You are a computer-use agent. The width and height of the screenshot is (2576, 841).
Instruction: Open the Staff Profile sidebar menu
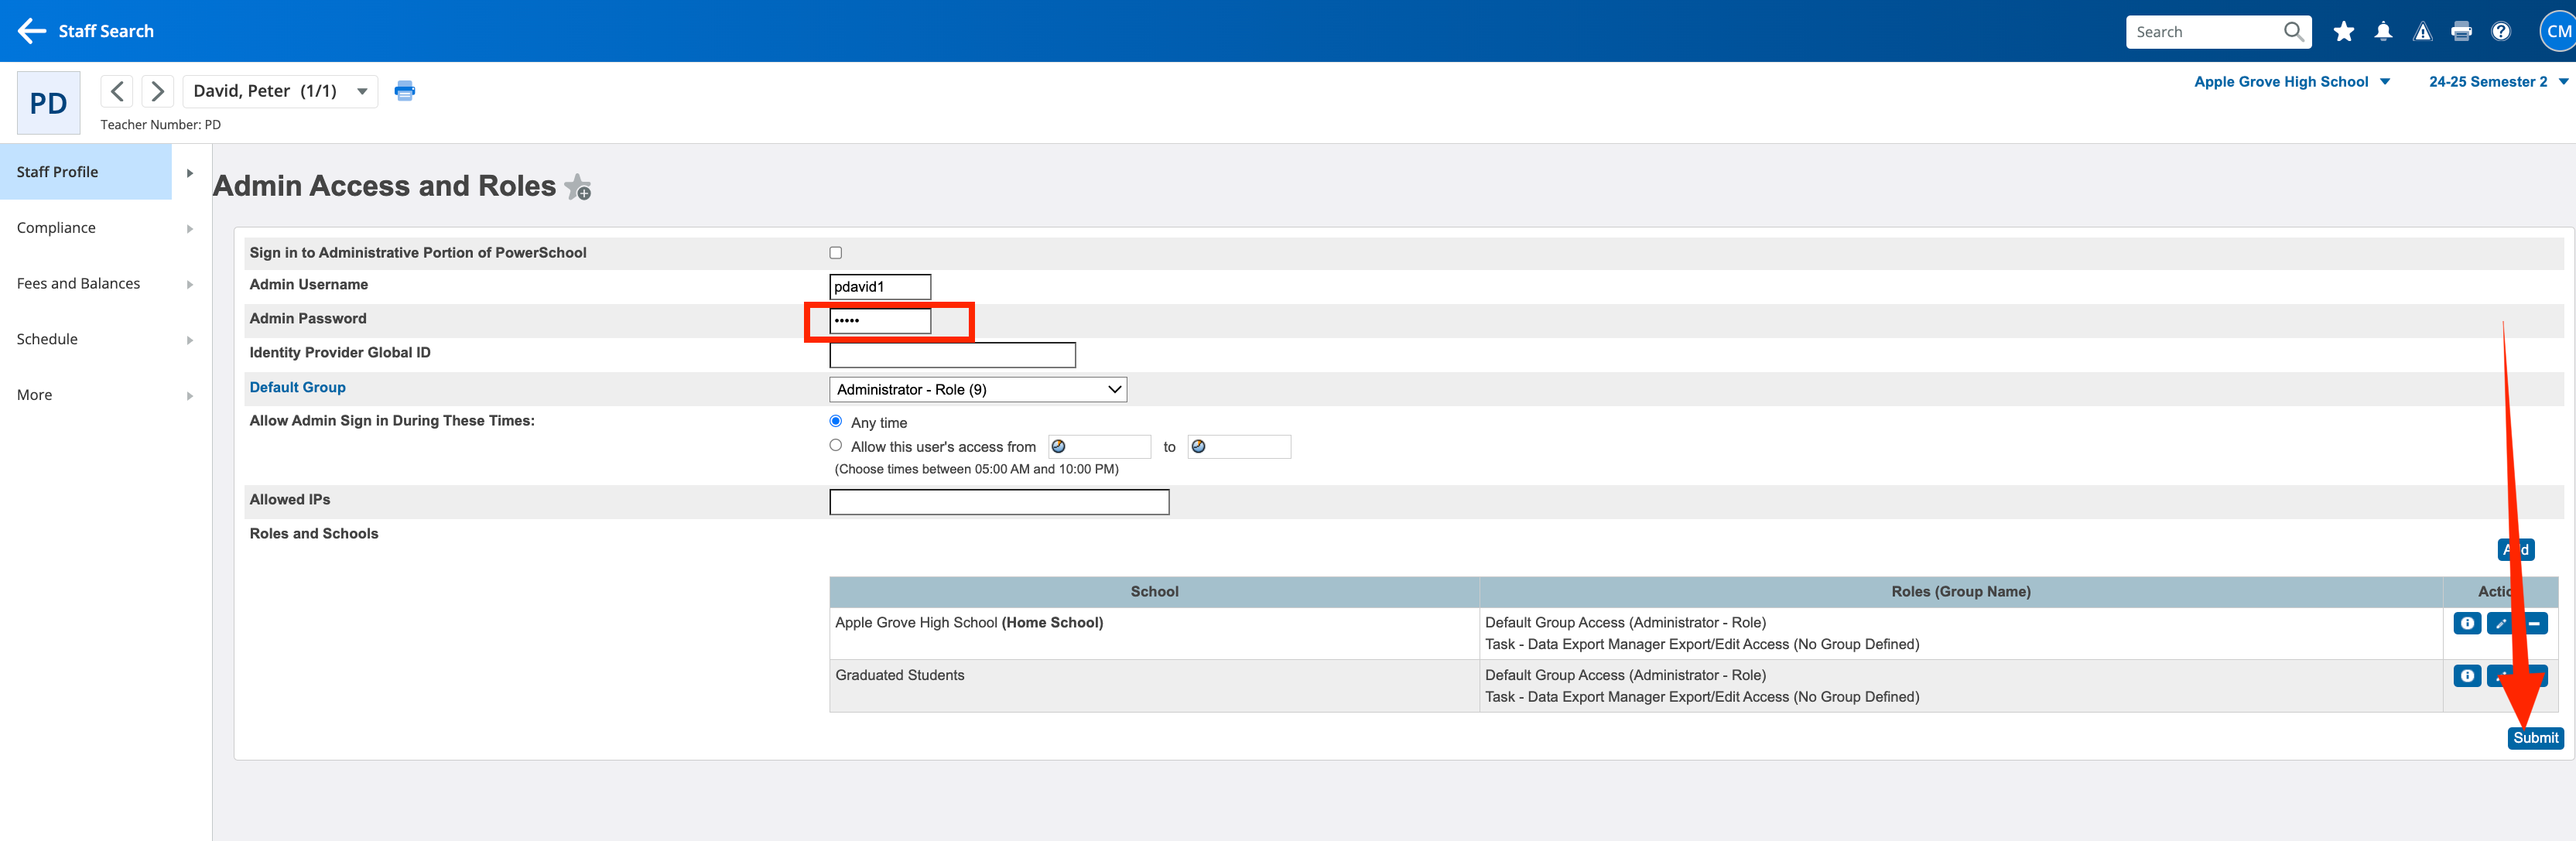[86, 172]
